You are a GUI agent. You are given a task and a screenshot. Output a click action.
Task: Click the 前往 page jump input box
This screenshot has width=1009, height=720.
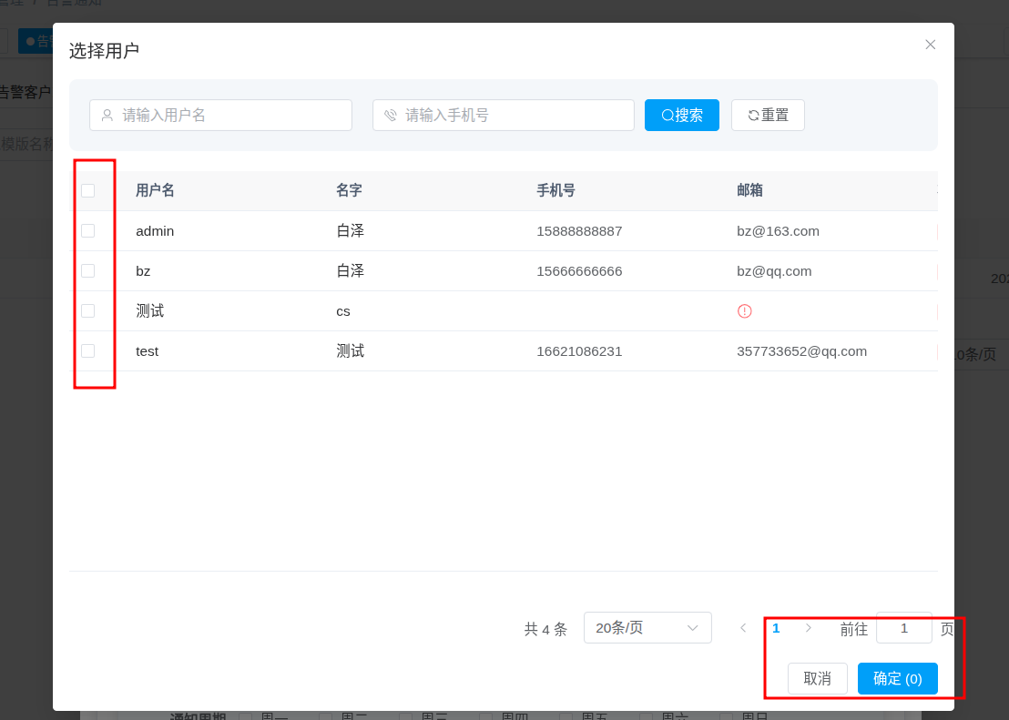coord(903,628)
